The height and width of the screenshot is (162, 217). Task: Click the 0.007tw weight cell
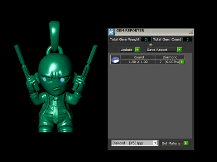(173, 62)
